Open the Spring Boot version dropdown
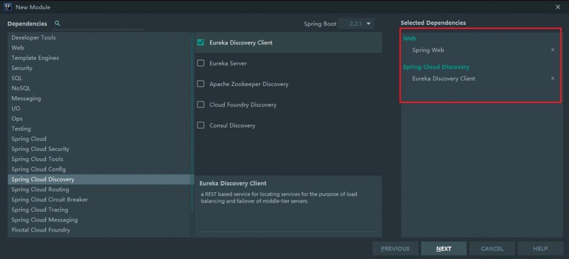This screenshot has width=569, height=259. [x=357, y=24]
